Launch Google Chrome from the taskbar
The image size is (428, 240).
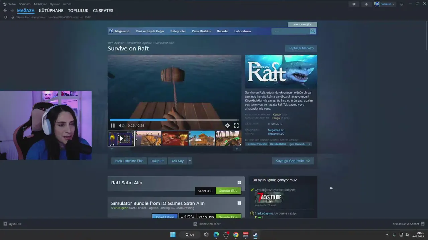click(x=236, y=235)
